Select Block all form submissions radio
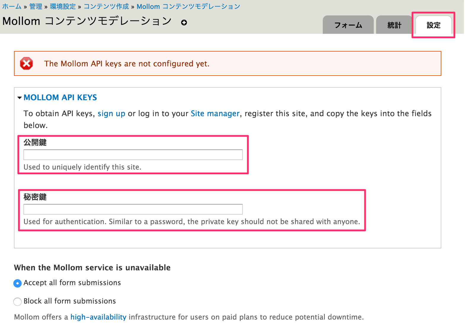Screen dimensions: 476x332 coord(17,301)
